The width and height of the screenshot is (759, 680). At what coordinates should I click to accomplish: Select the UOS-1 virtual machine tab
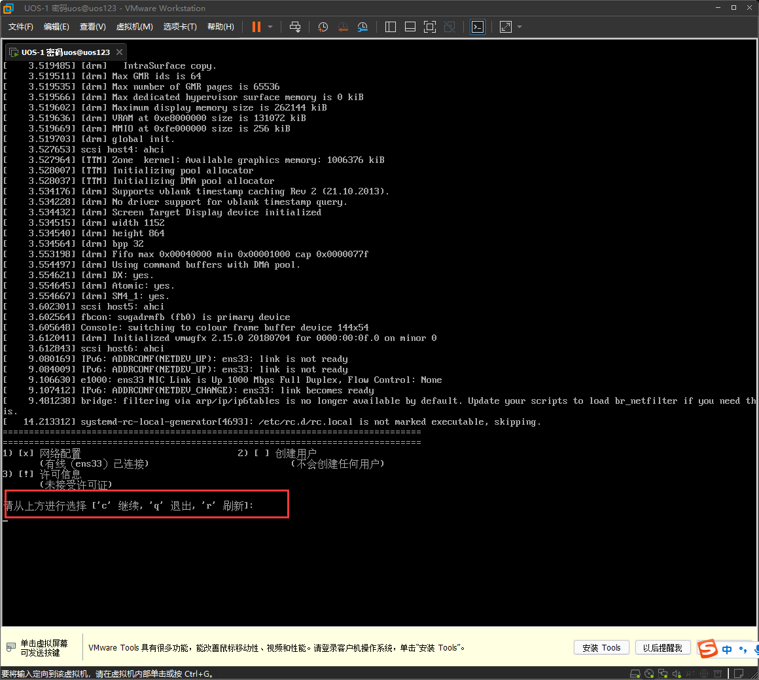click(x=62, y=52)
